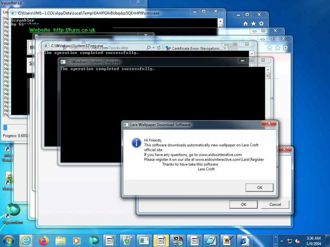
Task: Close the Certificate Error tab
Action: (x=225, y=48)
